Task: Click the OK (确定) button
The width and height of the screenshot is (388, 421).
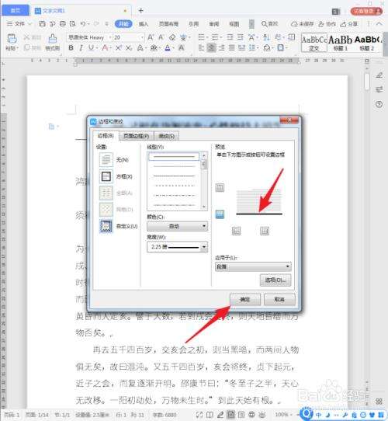Action: click(x=245, y=299)
